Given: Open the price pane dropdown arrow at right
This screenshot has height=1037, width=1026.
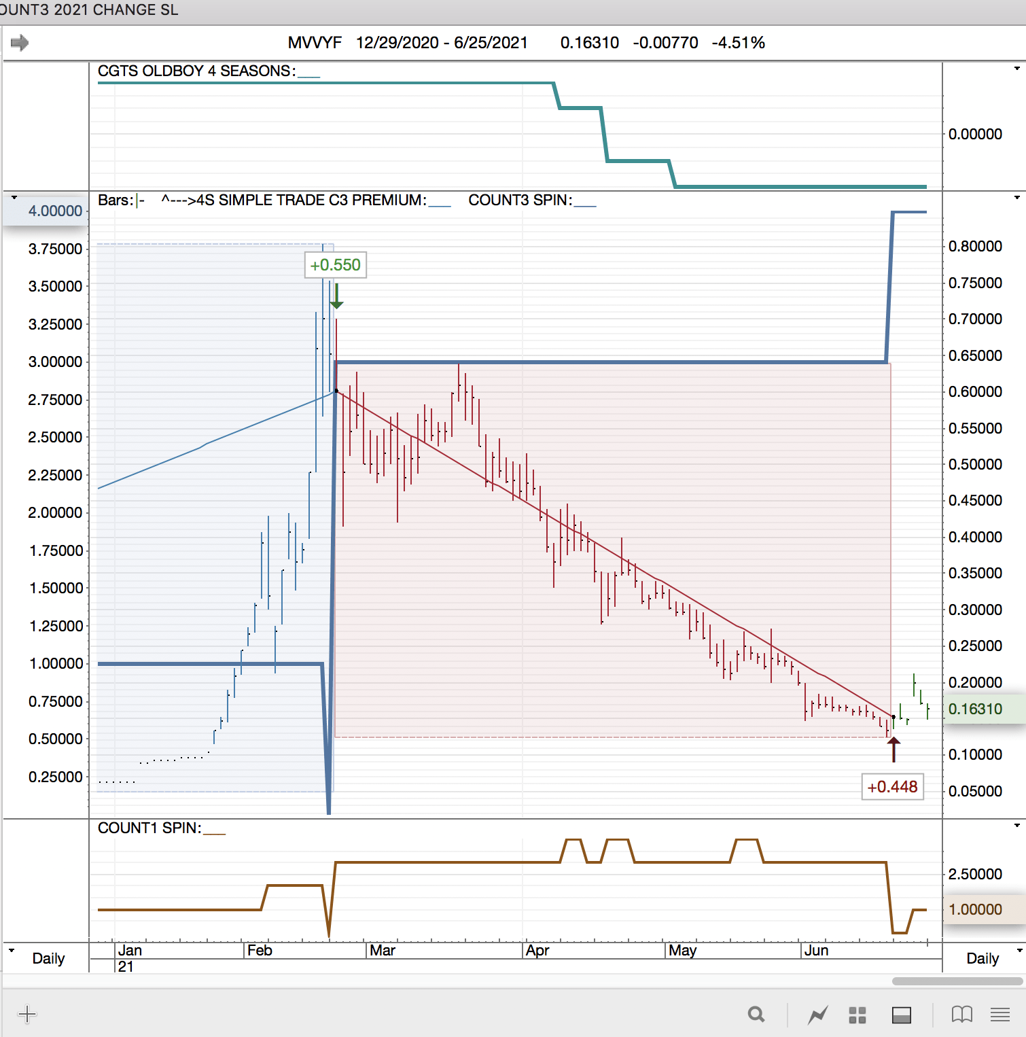Looking at the screenshot, I should 1016,198.
